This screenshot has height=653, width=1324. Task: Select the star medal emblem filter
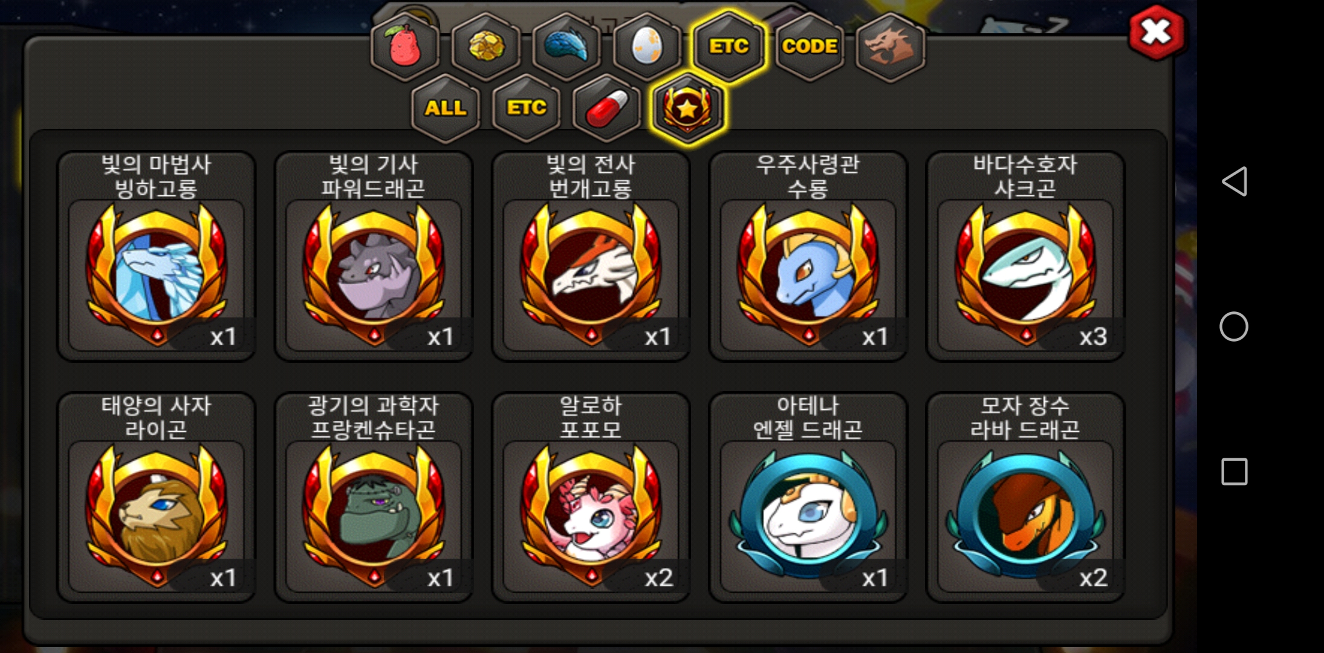[x=687, y=109]
